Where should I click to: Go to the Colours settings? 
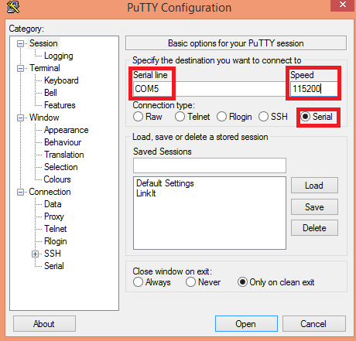57,179
